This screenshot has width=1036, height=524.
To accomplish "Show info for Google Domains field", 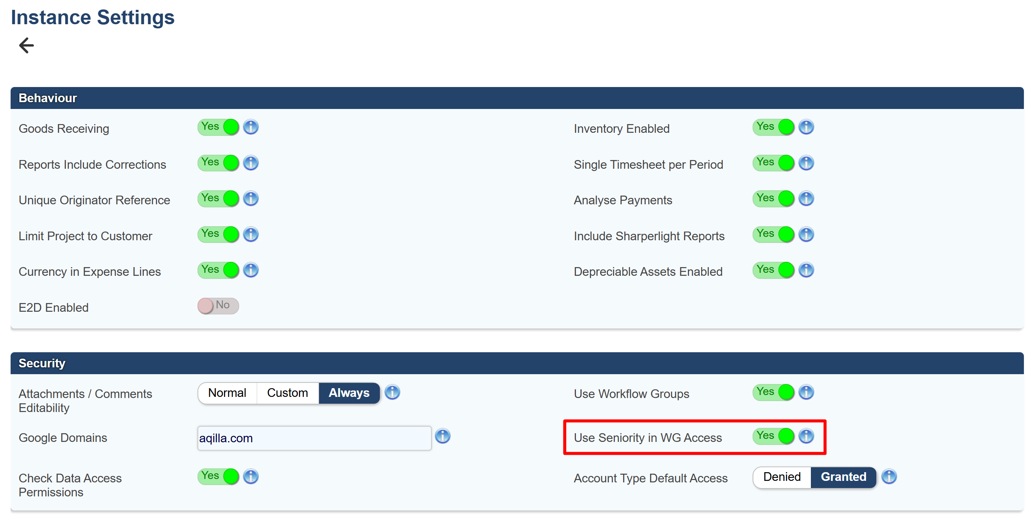I will tap(442, 436).
